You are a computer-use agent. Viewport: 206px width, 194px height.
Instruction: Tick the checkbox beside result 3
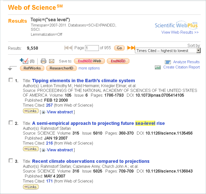[11, 161]
